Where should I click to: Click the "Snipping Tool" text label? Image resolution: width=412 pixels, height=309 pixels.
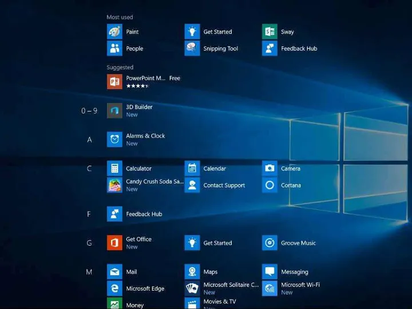click(221, 49)
